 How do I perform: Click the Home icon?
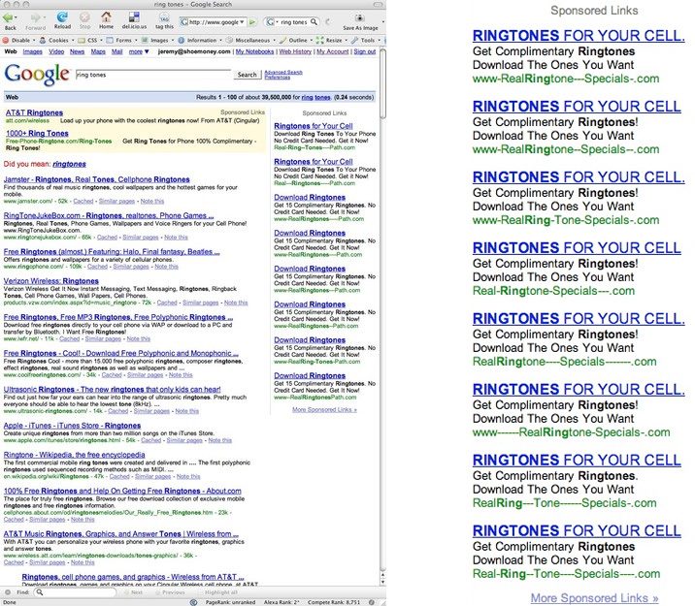(106, 16)
